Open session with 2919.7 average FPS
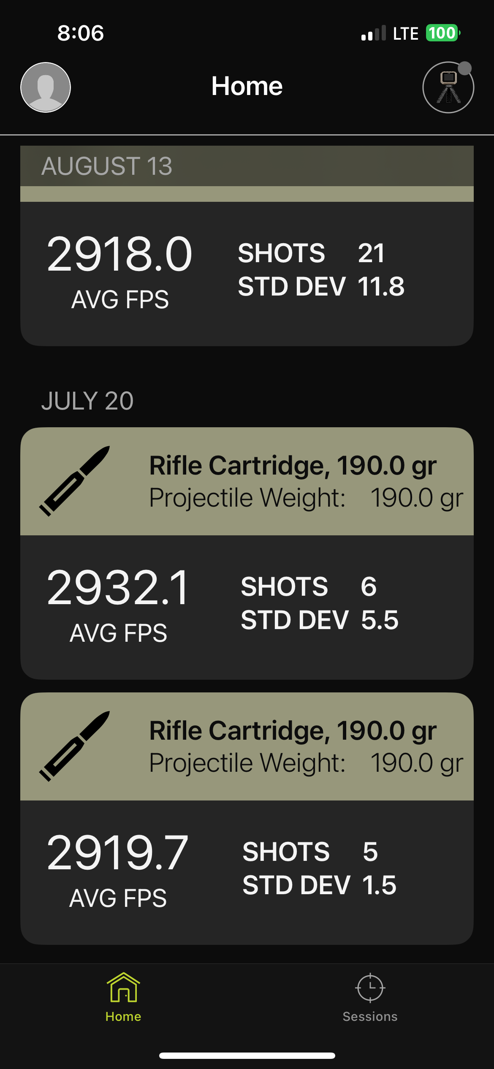This screenshot has height=1069, width=494. click(247, 872)
